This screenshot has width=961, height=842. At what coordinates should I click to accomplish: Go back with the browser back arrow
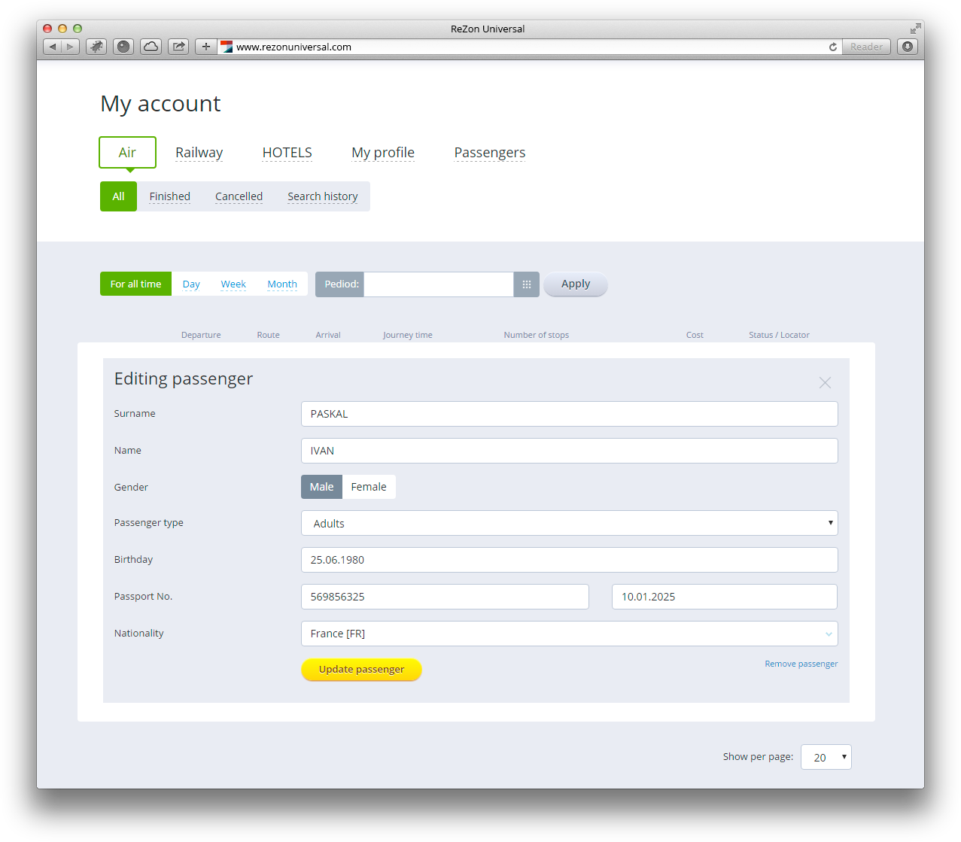pyautogui.click(x=52, y=47)
